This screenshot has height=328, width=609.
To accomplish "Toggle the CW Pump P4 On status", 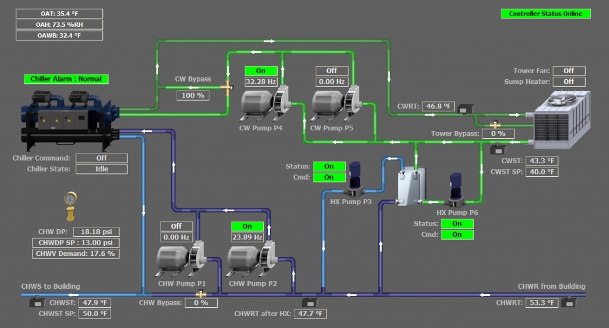I will coord(260,71).
